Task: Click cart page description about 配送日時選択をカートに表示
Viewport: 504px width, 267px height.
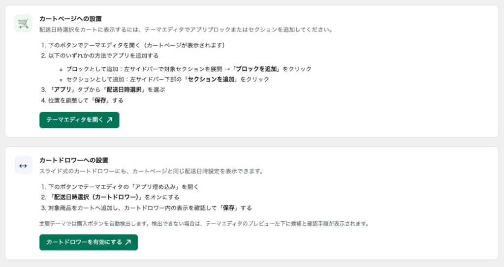Action: (x=186, y=30)
